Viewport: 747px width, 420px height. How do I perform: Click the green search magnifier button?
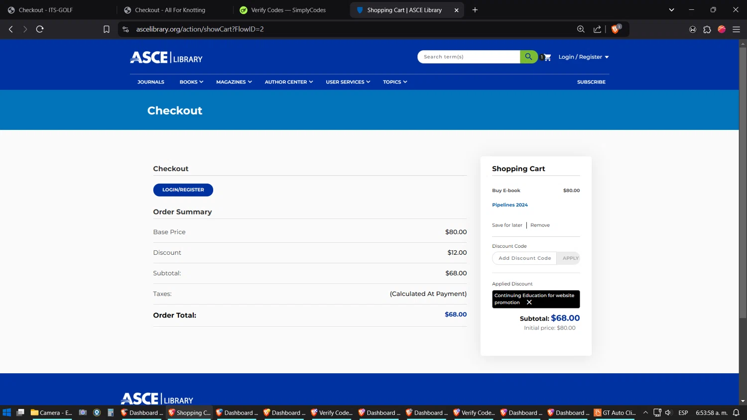click(x=528, y=57)
